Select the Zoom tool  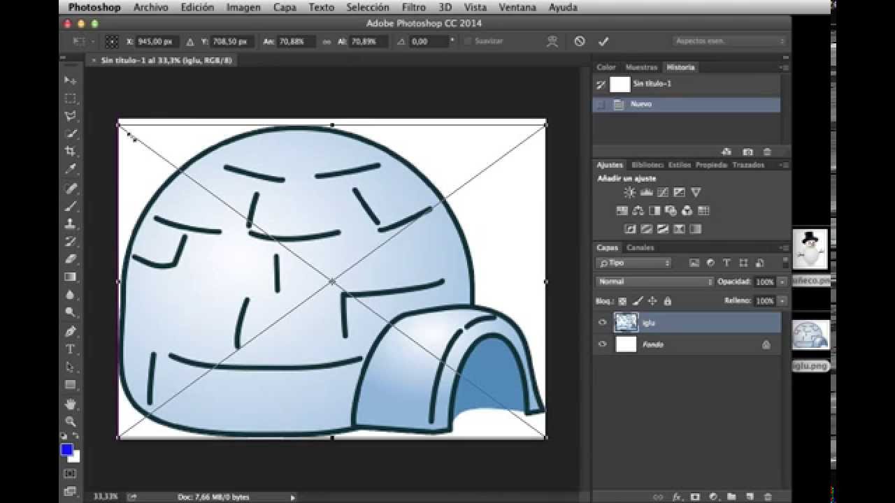point(70,421)
